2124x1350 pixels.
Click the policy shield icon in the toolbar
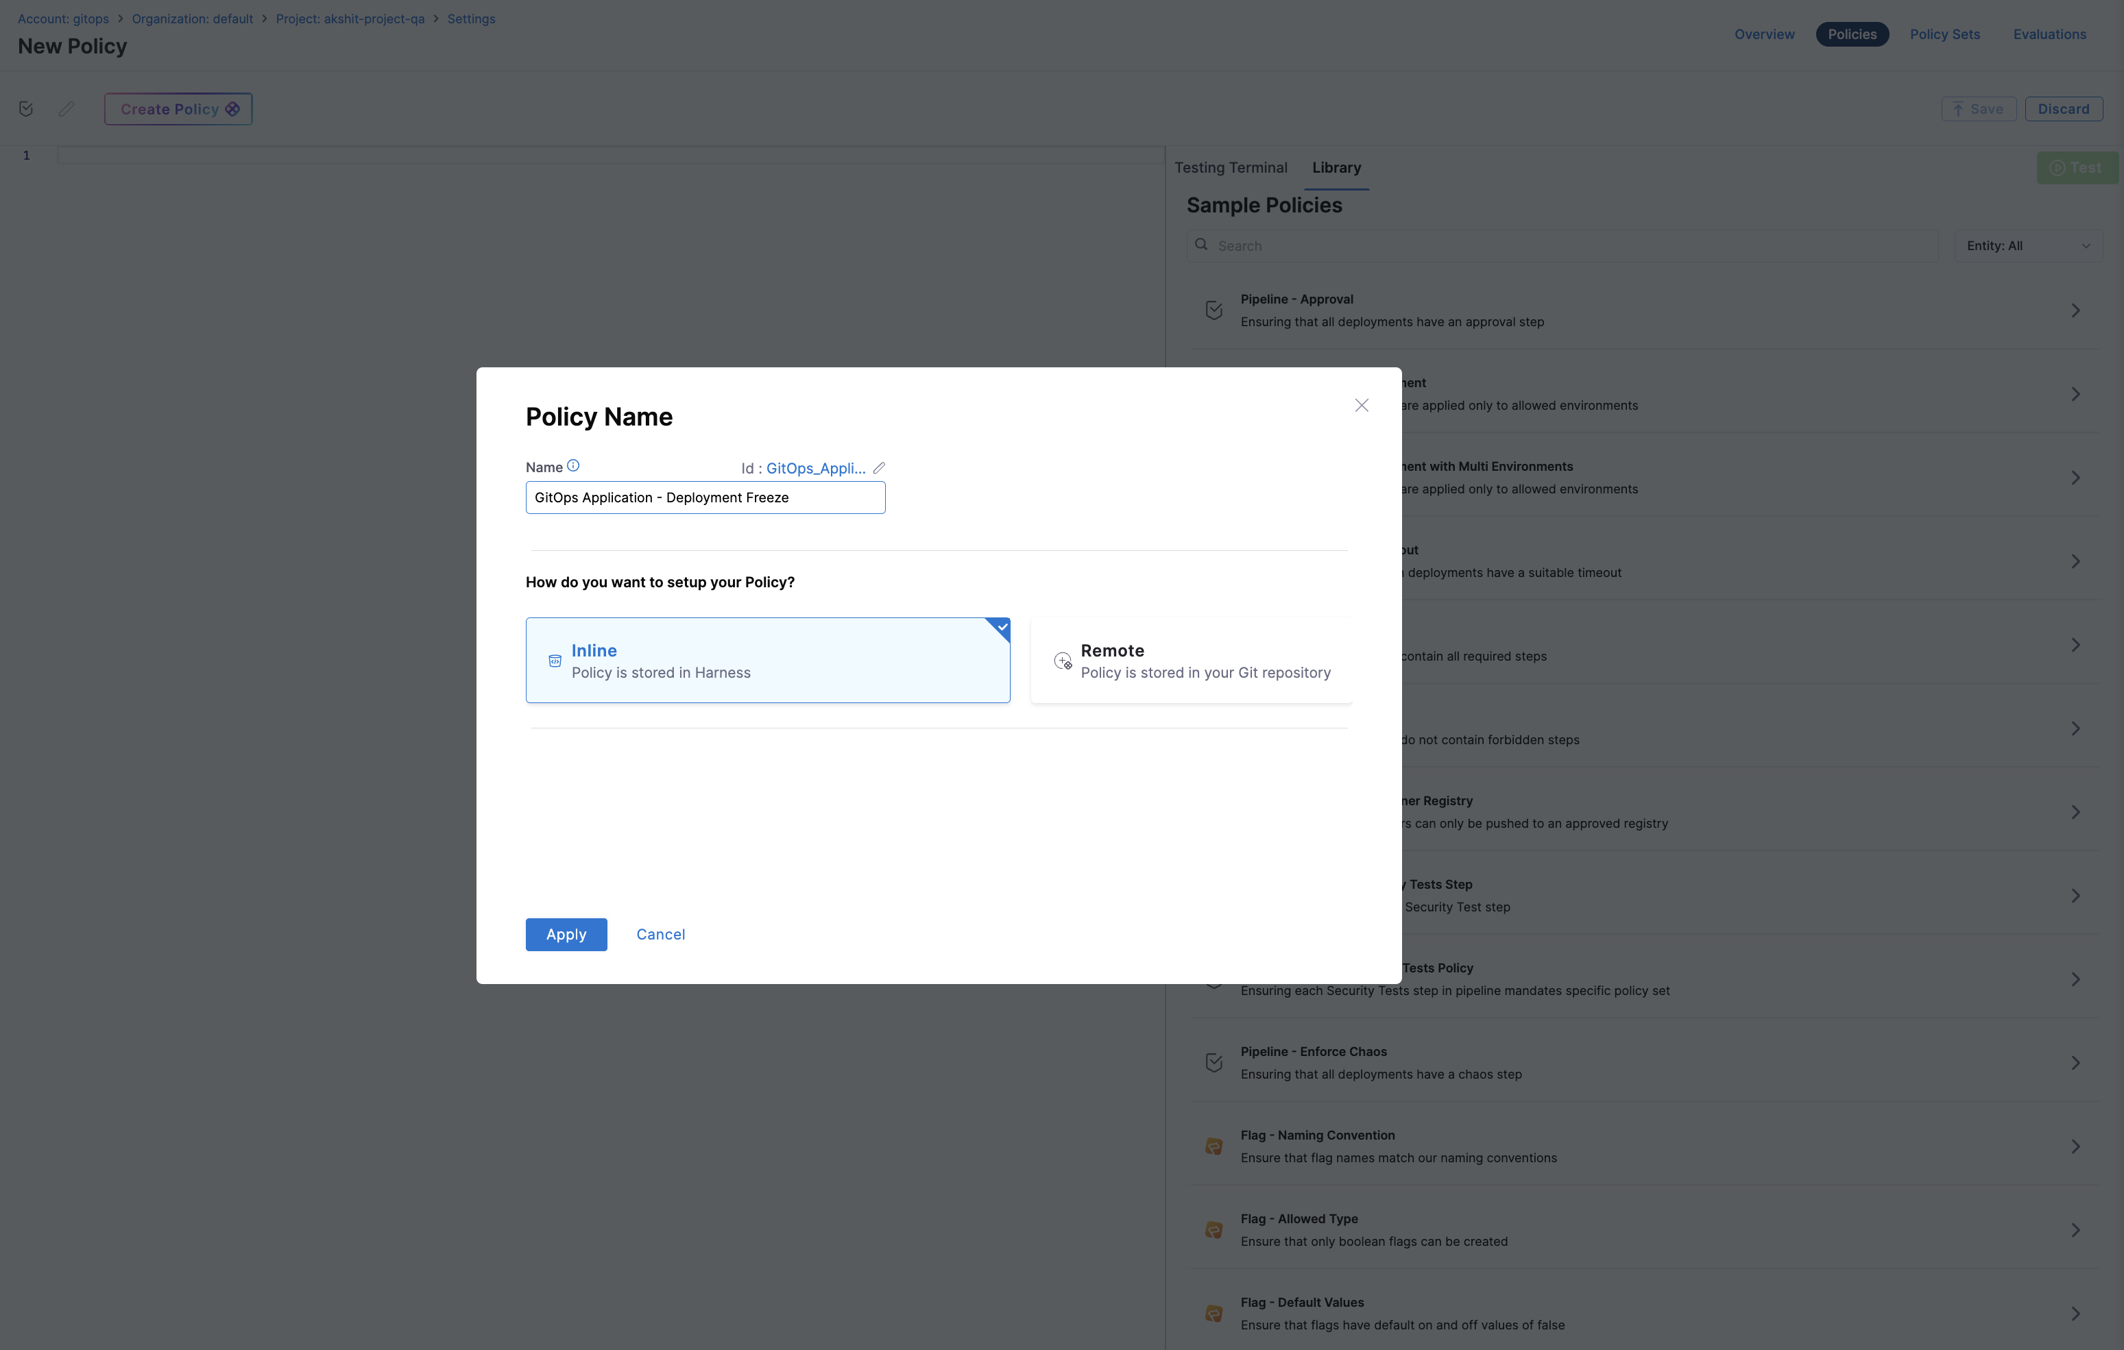25,108
